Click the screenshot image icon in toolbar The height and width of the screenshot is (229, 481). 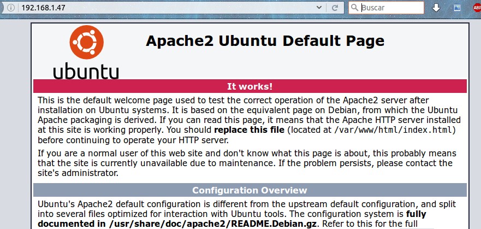click(x=457, y=8)
